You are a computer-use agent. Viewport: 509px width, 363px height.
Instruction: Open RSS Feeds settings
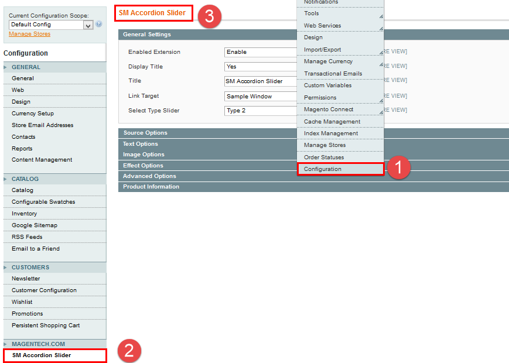click(54, 237)
